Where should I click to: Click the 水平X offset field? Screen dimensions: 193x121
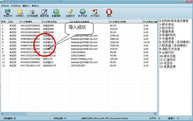click(x=160, y=118)
